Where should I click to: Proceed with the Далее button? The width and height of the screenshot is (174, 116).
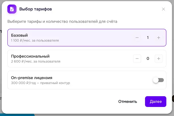pyautogui.click(x=156, y=102)
